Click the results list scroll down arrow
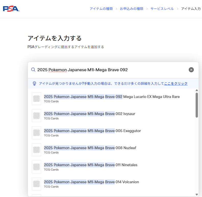This screenshot has height=197, width=202. (x=197, y=194)
